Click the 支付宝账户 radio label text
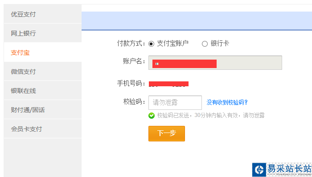The image size is (312, 177). coord(173,44)
